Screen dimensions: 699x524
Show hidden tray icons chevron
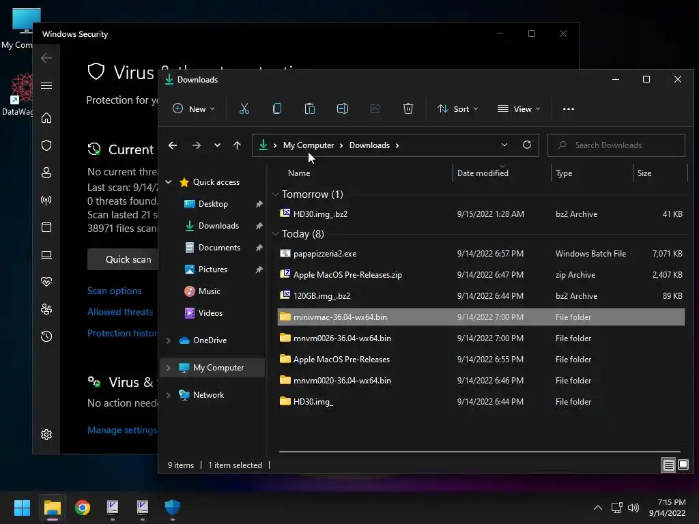[x=598, y=508]
